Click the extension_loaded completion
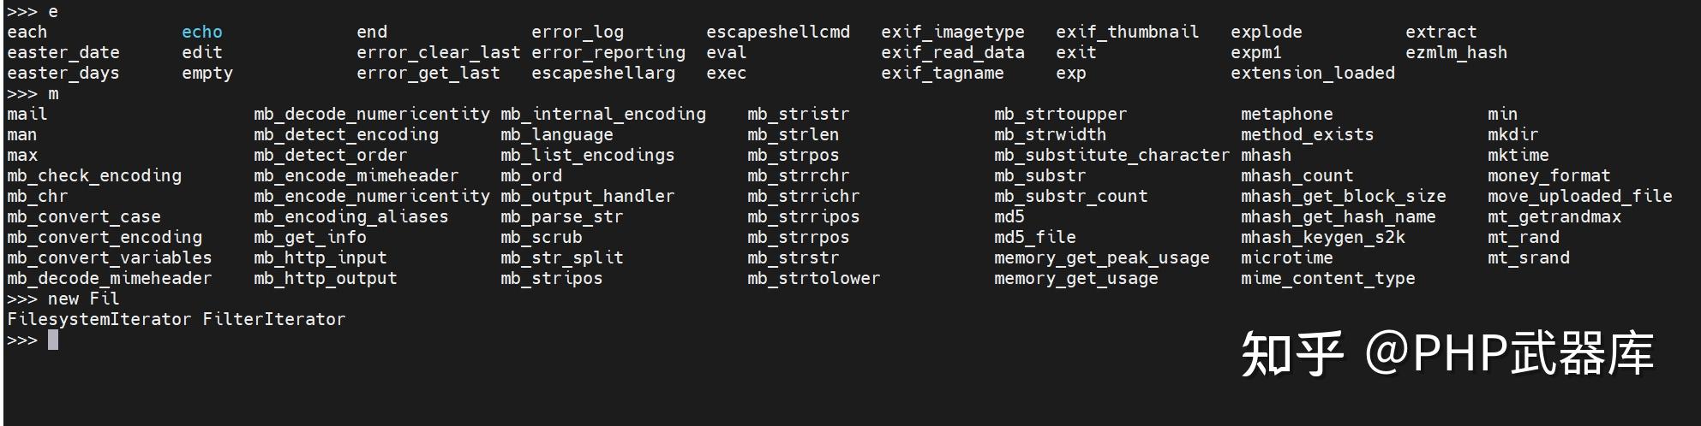This screenshot has height=426, width=1701. [x=1312, y=74]
